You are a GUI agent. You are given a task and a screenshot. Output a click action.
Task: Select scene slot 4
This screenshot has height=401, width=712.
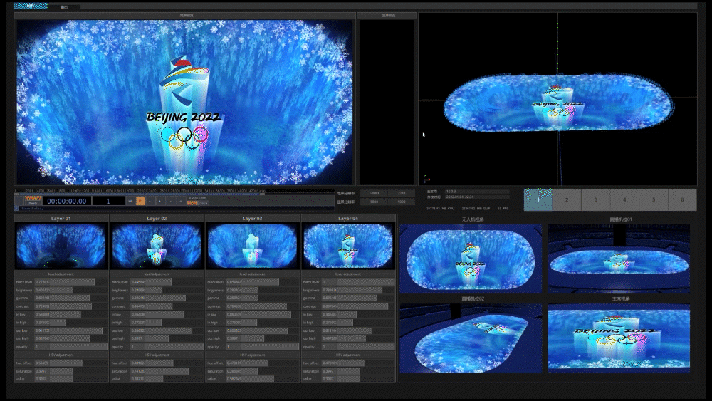624,199
